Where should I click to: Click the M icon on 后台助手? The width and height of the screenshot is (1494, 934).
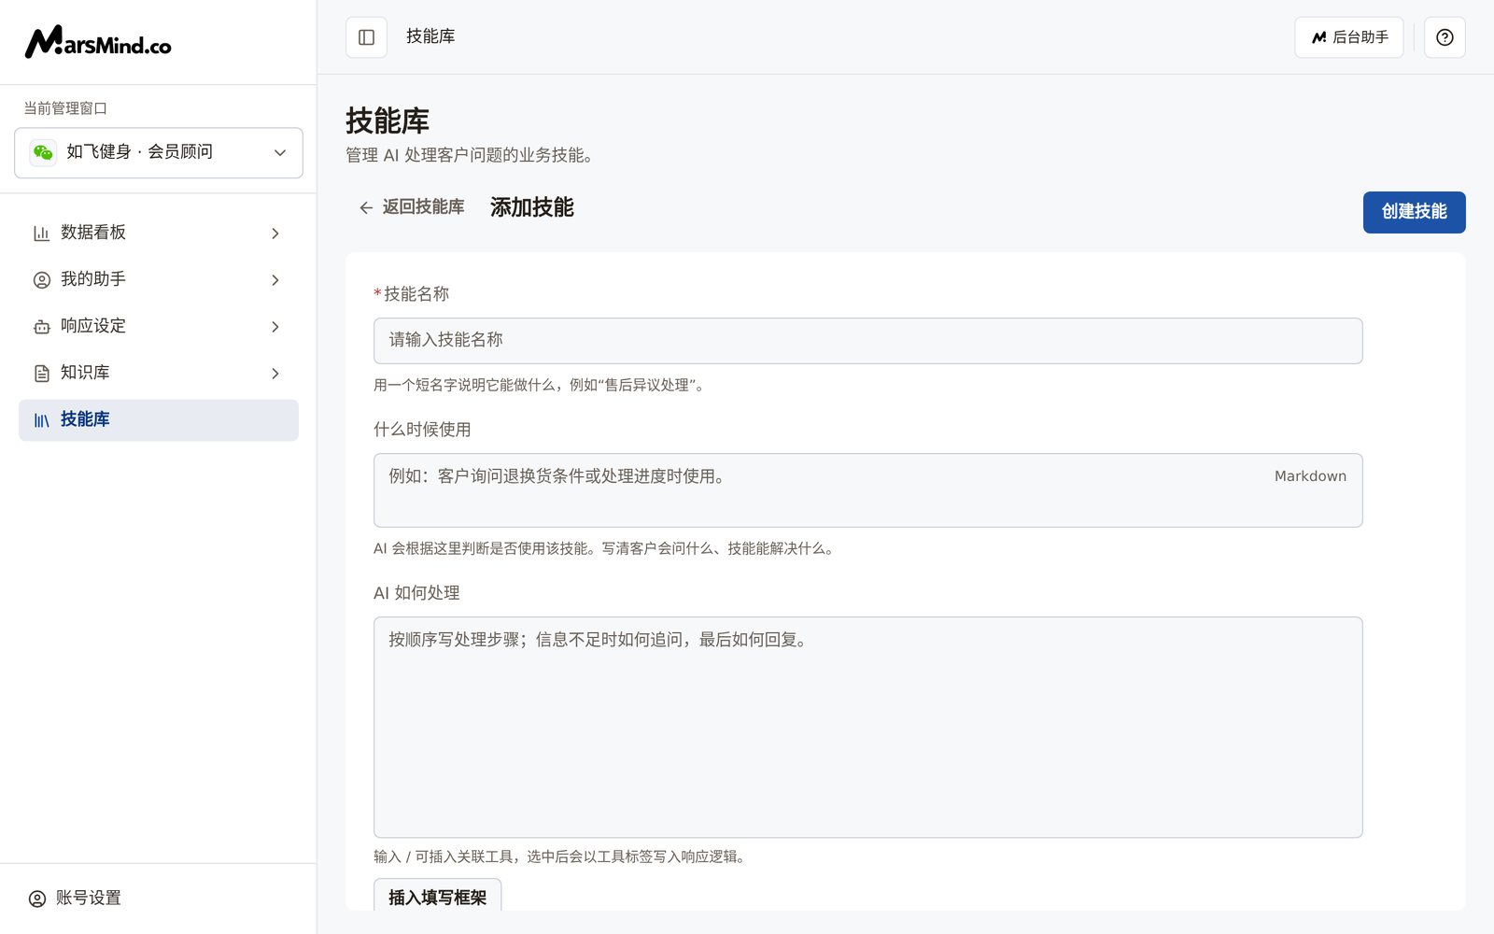coord(1318,37)
